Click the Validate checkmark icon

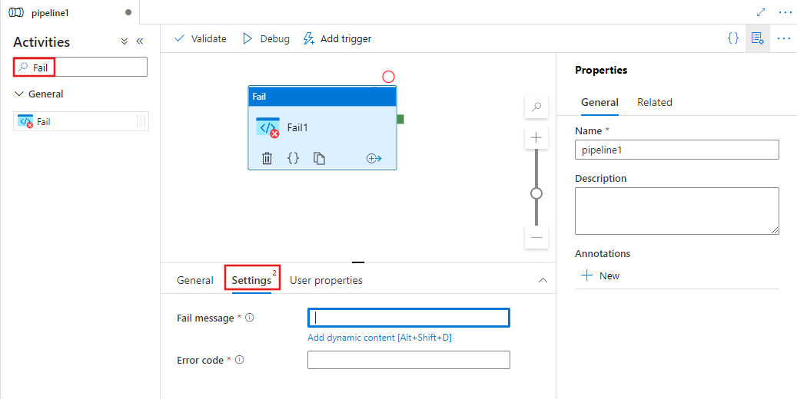[179, 38]
